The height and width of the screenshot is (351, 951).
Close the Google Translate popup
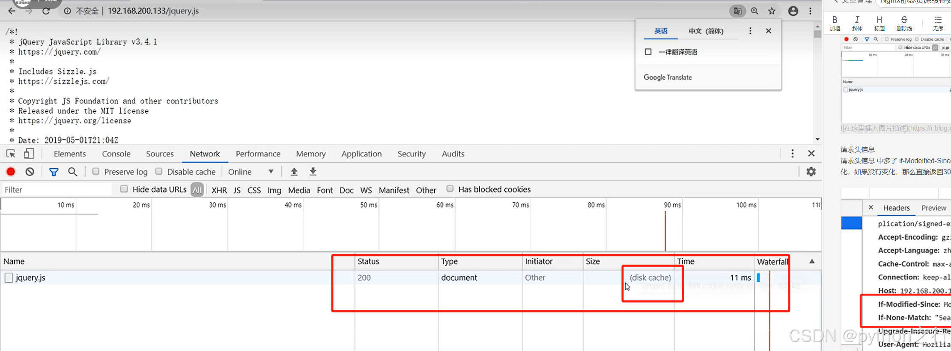(769, 31)
